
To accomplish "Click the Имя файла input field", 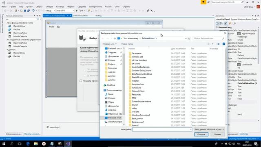I will pos(162,129).
